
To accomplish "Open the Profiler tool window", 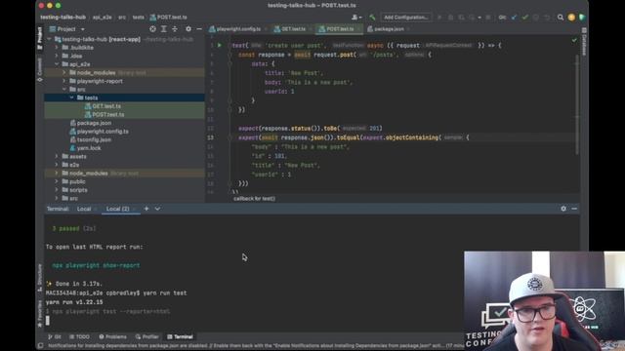I will coord(147,336).
